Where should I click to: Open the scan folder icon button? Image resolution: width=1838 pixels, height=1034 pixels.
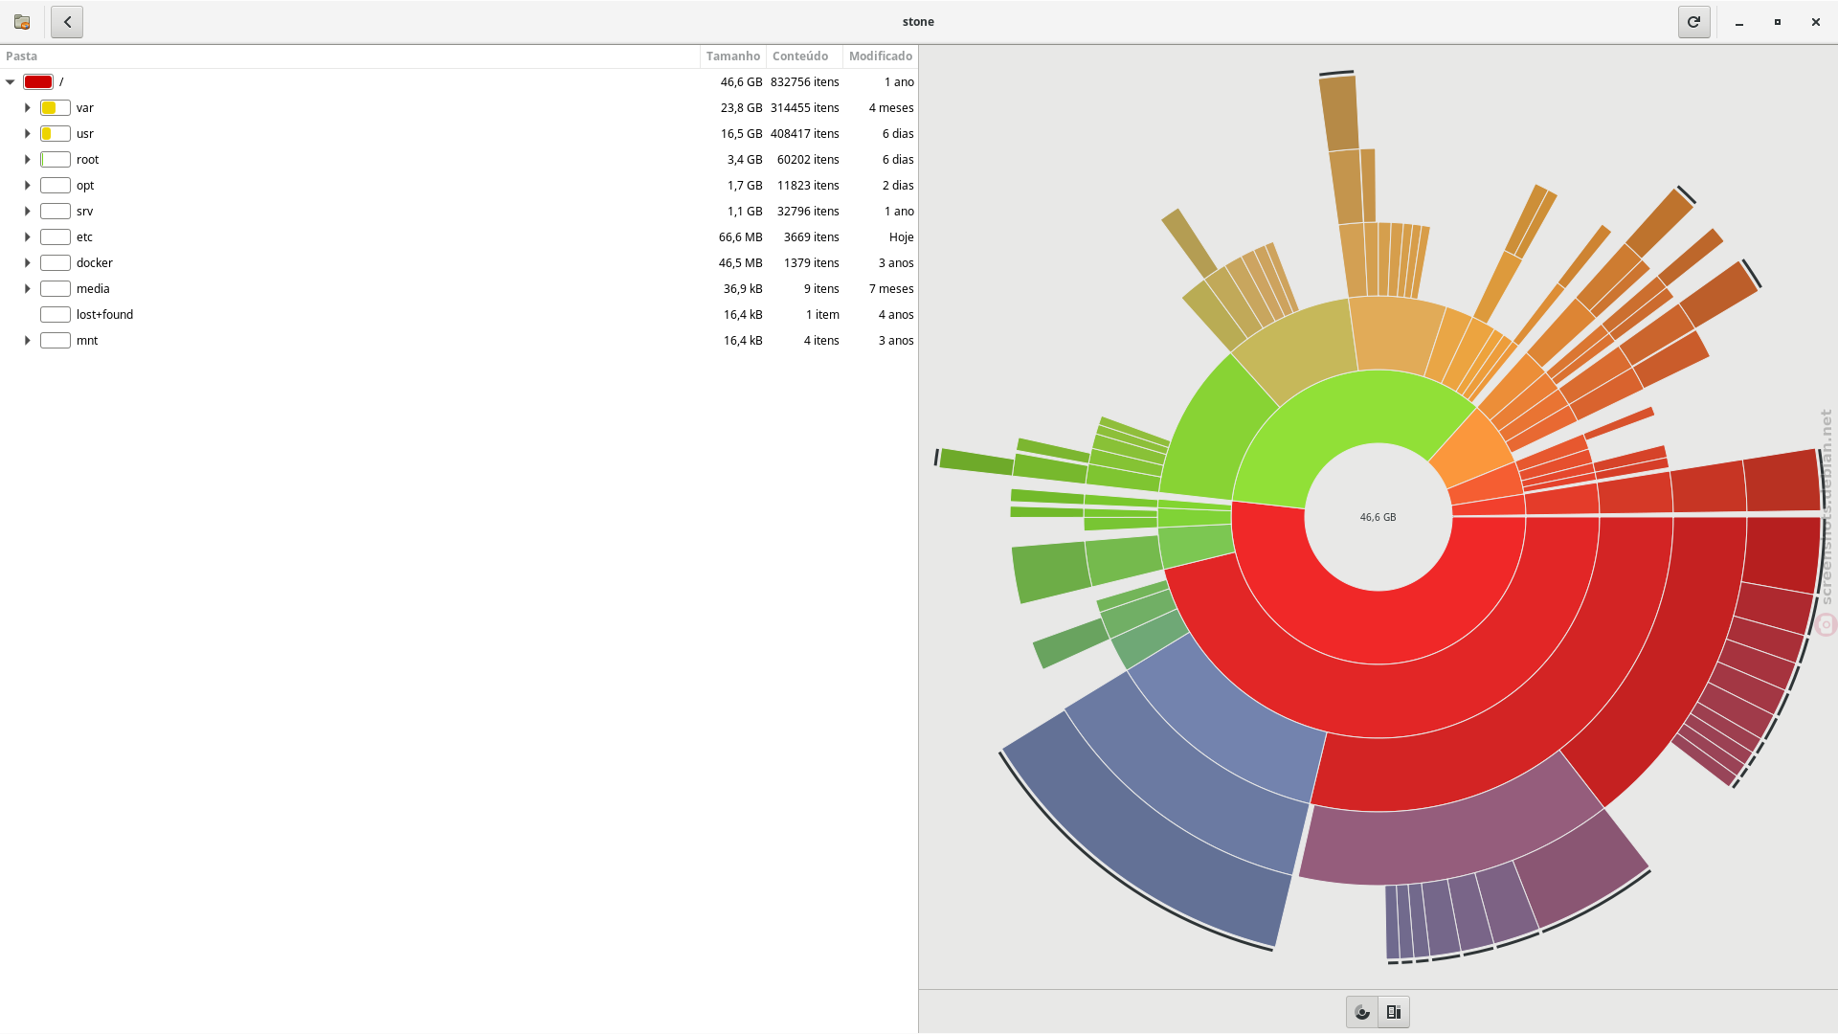pyautogui.click(x=22, y=21)
